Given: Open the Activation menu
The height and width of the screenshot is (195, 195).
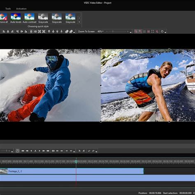Looking at the screenshot, I should pyautogui.click(x=21, y=9).
